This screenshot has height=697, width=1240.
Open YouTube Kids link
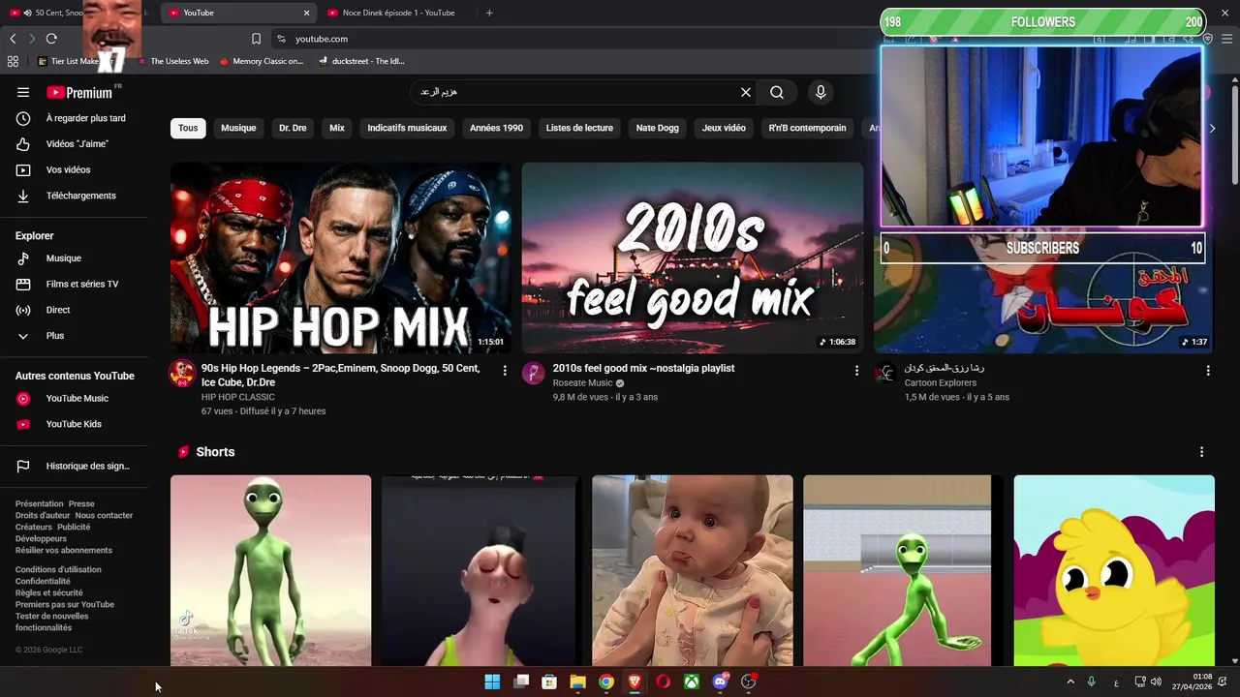76,424
